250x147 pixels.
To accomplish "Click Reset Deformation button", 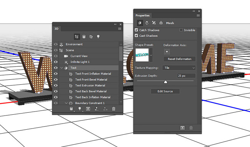I will (x=180, y=59).
